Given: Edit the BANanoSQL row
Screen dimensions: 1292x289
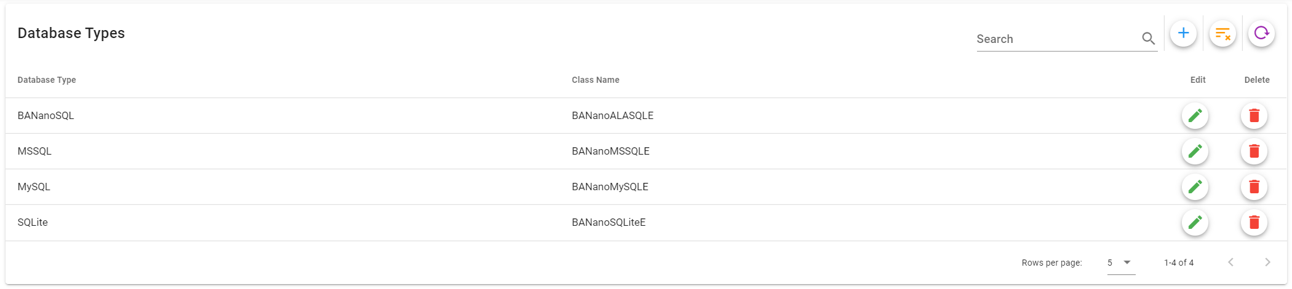Looking at the screenshot, I should click(x=1195, y=115).
